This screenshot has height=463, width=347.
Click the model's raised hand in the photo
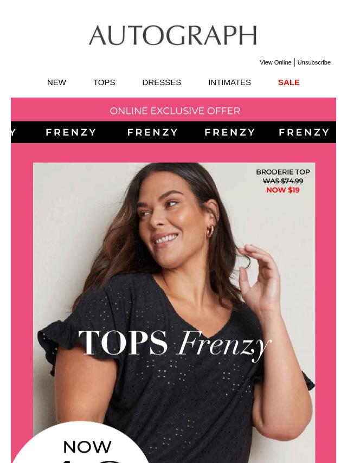tap(259, 278)
